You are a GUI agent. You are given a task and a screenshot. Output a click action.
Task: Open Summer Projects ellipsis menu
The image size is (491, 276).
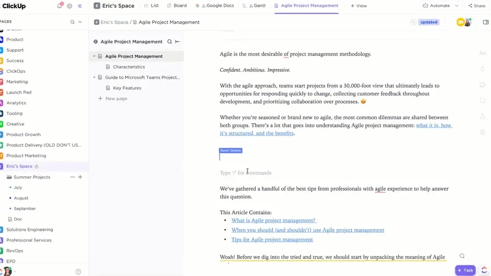click(x=72, y=177)
